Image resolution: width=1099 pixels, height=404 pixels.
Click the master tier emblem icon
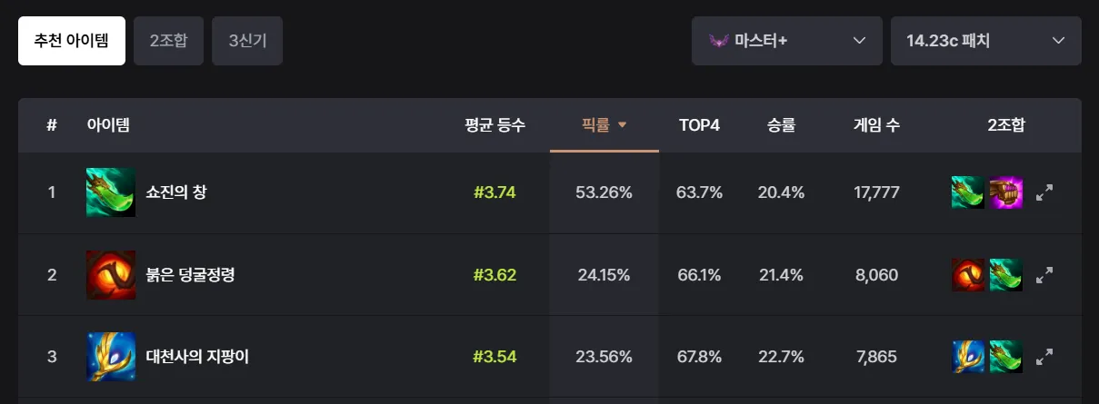pyautogui.click(x=718, y=41)
